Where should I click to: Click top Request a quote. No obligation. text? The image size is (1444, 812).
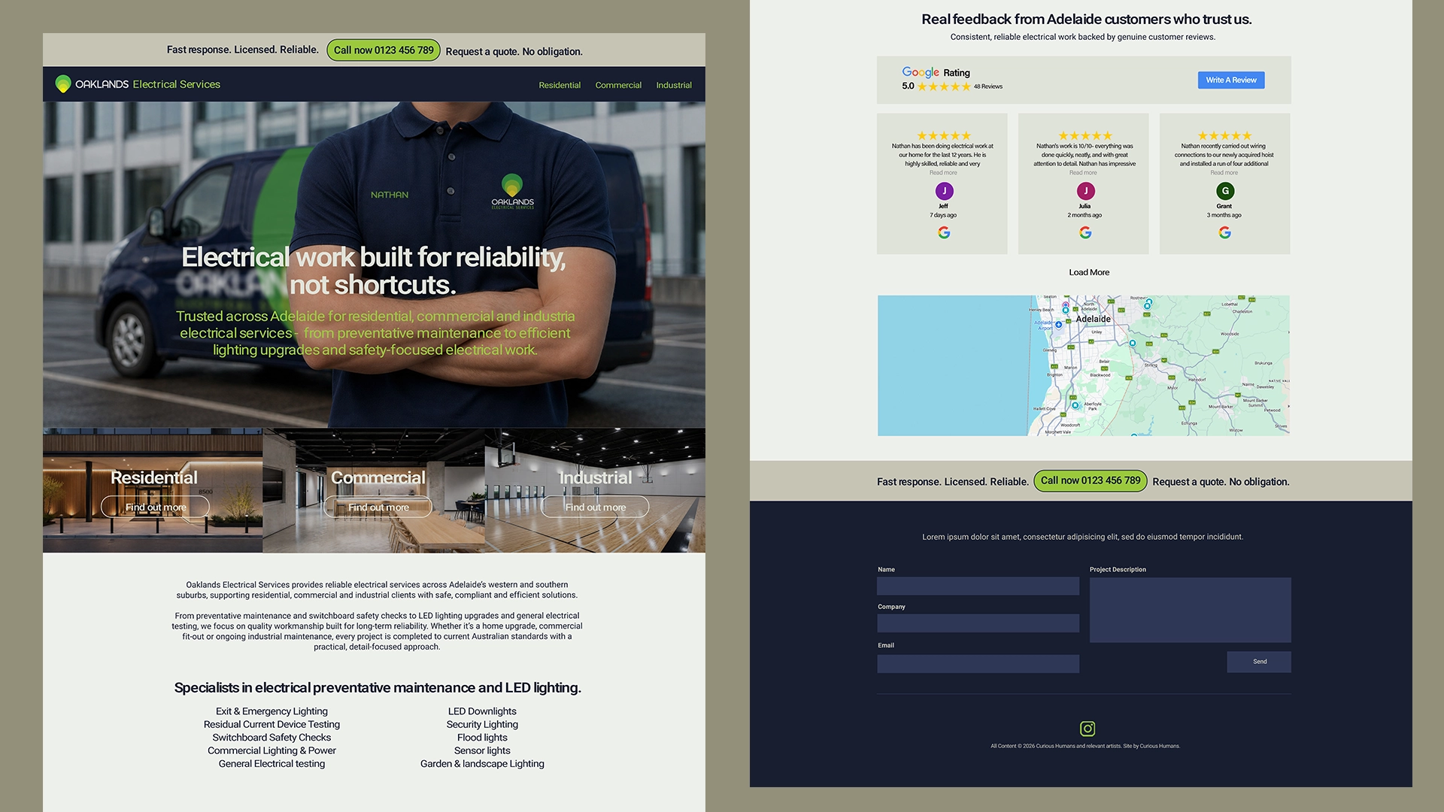tap(514, 51)
